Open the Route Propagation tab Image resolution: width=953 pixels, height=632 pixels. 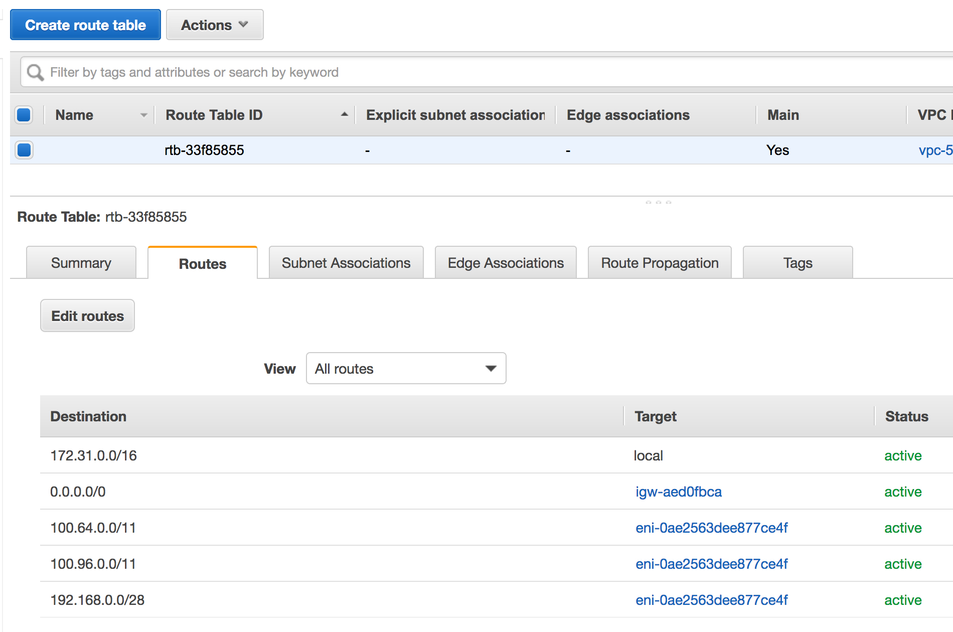point(660,263)
